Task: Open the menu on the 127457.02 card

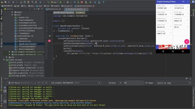Action: point(171,7)
